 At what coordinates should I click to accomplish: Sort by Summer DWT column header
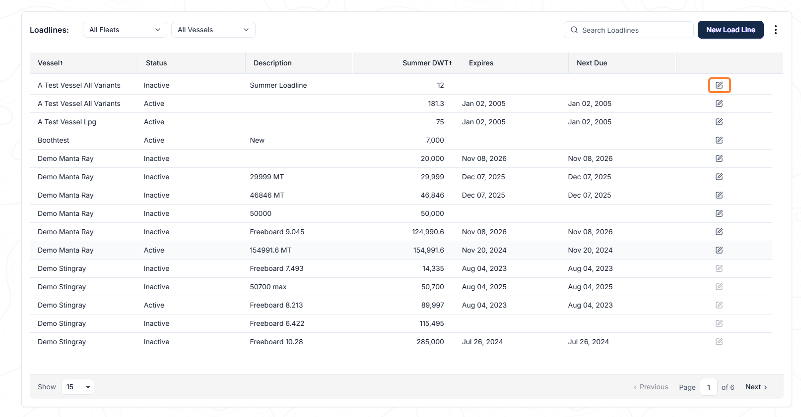click(427, 63)
